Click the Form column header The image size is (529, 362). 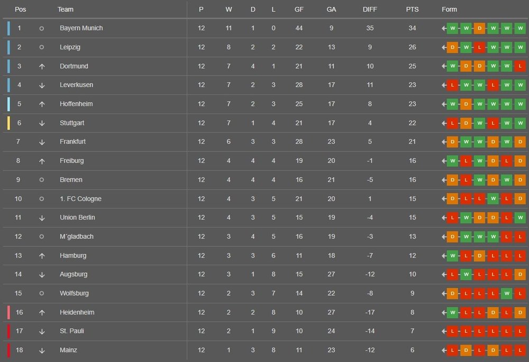tap(449, 9)
